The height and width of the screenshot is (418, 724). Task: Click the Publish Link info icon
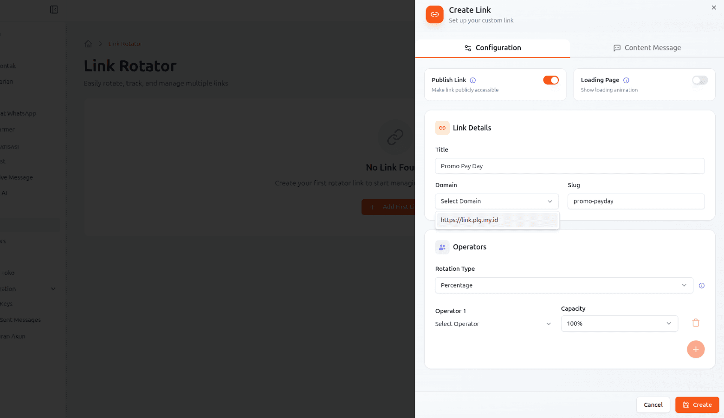(472, 80)
